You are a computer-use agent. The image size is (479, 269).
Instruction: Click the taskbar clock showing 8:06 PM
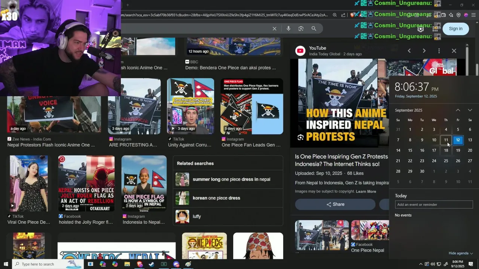click(458, 264)
